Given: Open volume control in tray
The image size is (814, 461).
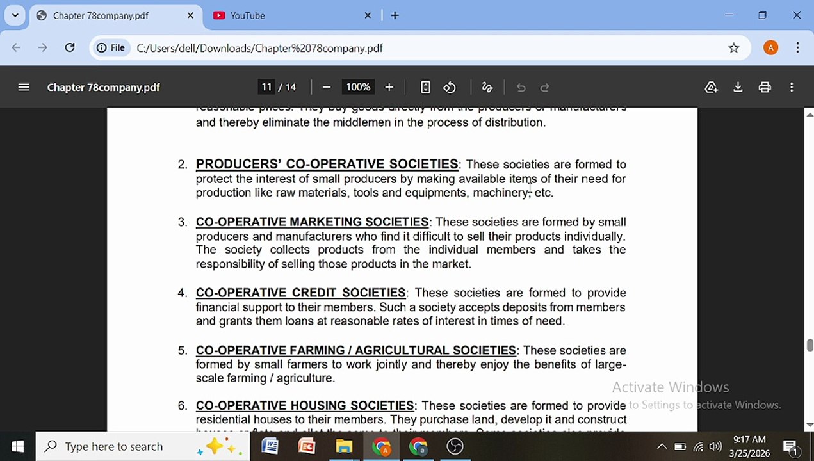Looking at the screenshot, I should [716, 447].
